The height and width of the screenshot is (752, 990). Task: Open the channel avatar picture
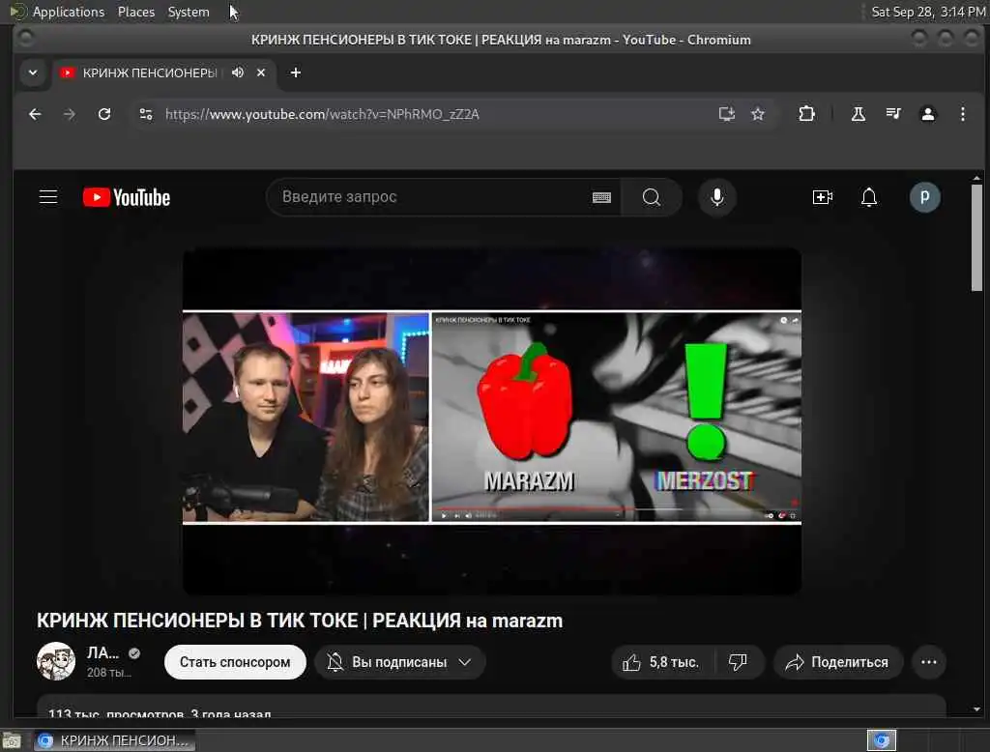coord(55,661)
